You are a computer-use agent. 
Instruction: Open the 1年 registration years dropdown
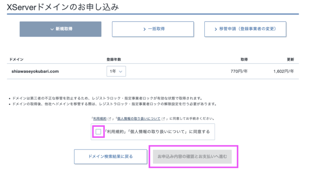[116, 71]
